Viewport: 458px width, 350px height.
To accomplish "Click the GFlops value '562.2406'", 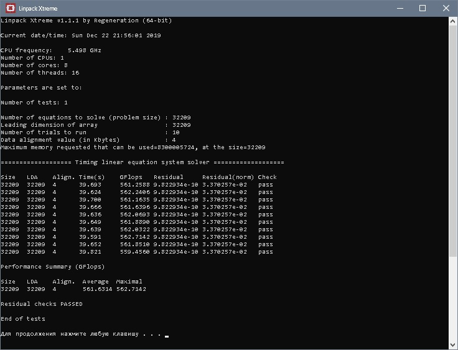I will click(x=135, y=192).
